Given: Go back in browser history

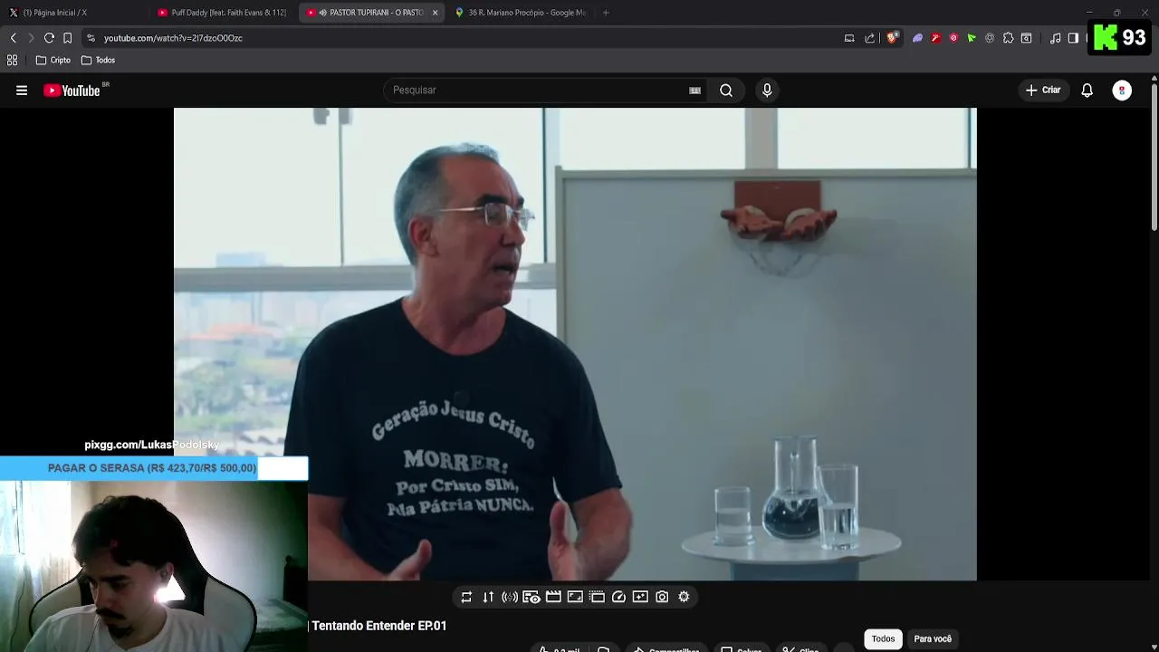Looking at the screenshot, I should 13,38.
